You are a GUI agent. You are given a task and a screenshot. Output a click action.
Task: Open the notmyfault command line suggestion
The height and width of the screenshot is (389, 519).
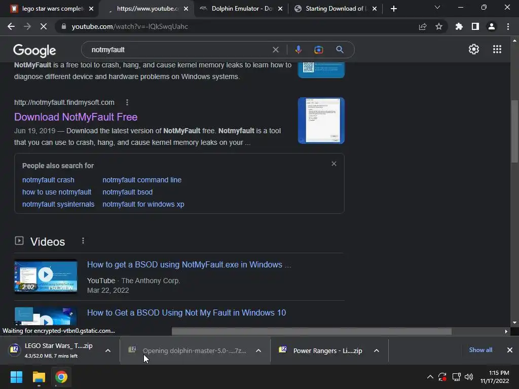[x=142, y=180]
